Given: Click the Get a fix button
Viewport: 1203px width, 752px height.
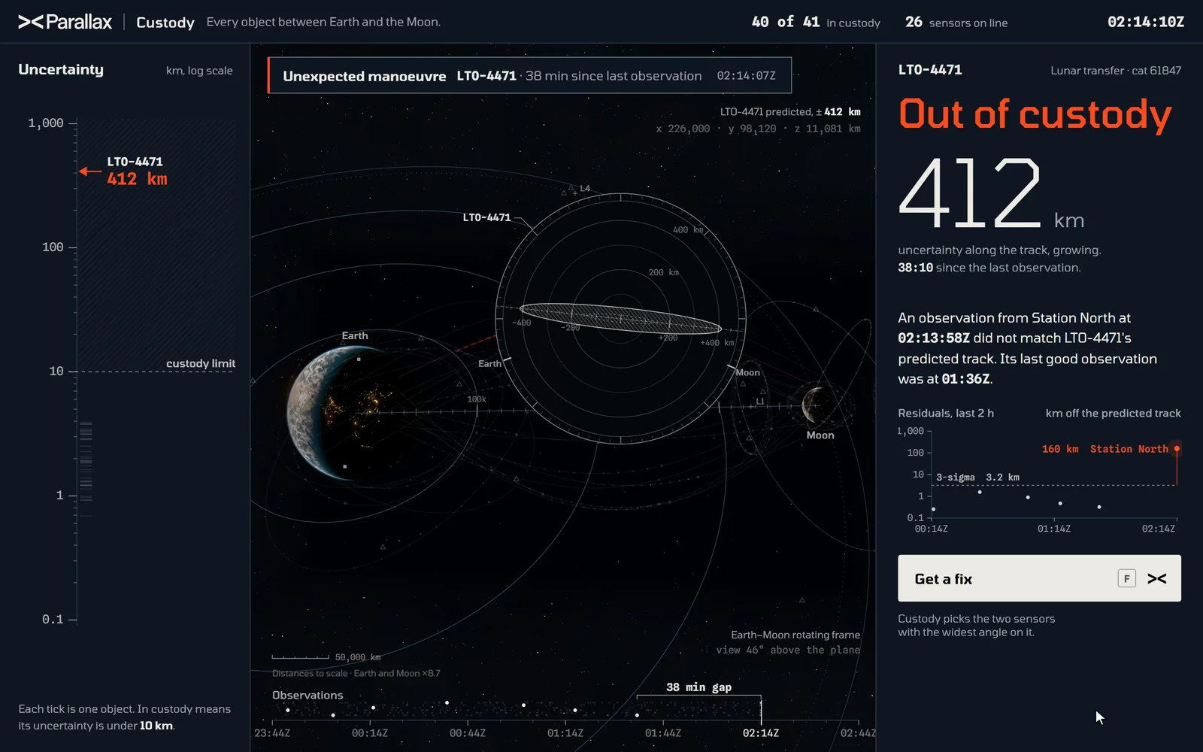Looking at the screenshot, I should point(1039,578).
